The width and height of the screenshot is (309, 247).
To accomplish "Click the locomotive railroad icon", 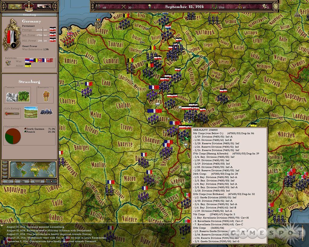I will pyautogui.click(x=46, y=112).
